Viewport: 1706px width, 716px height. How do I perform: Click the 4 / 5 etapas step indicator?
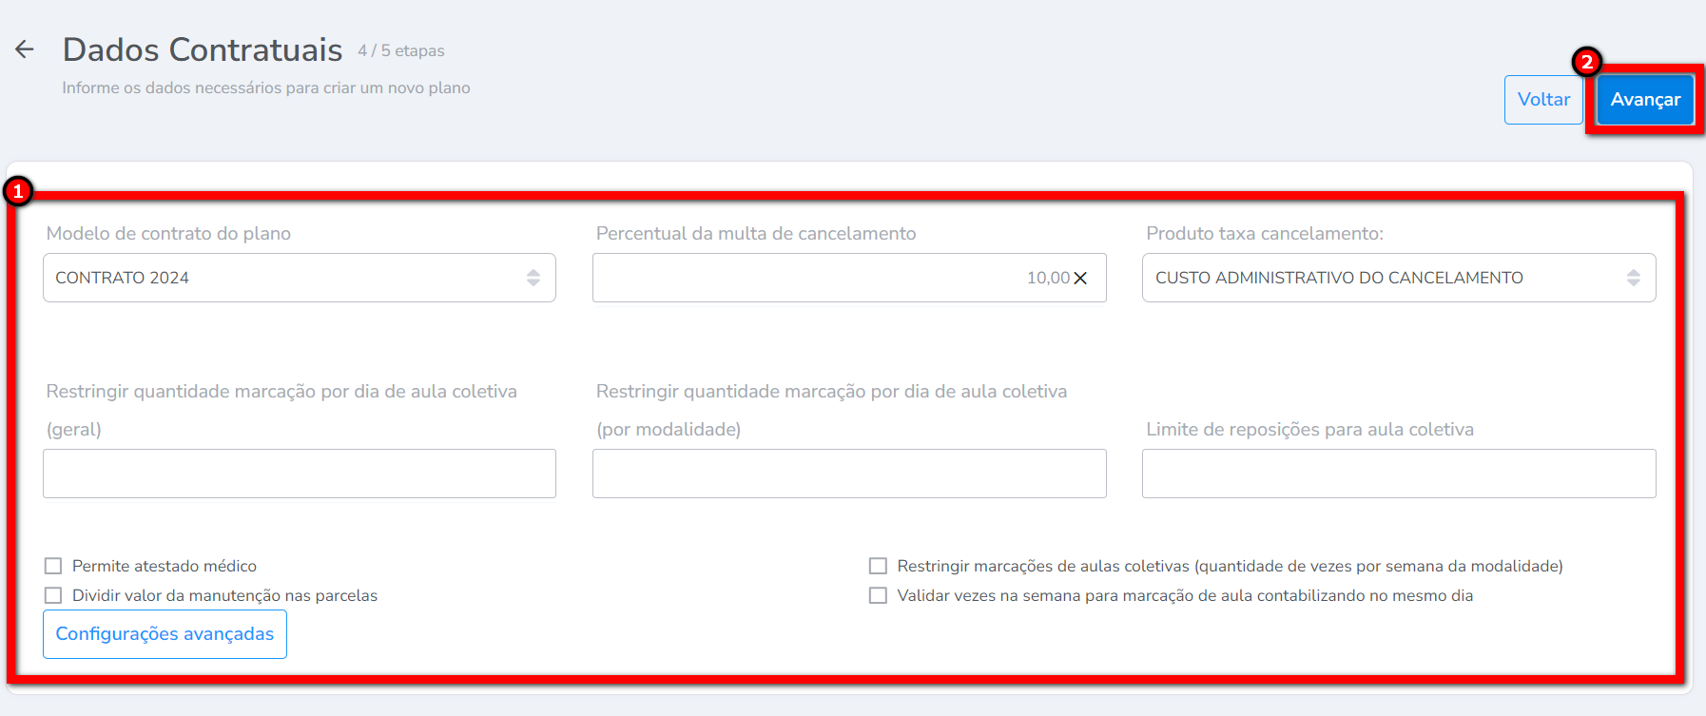401,51
